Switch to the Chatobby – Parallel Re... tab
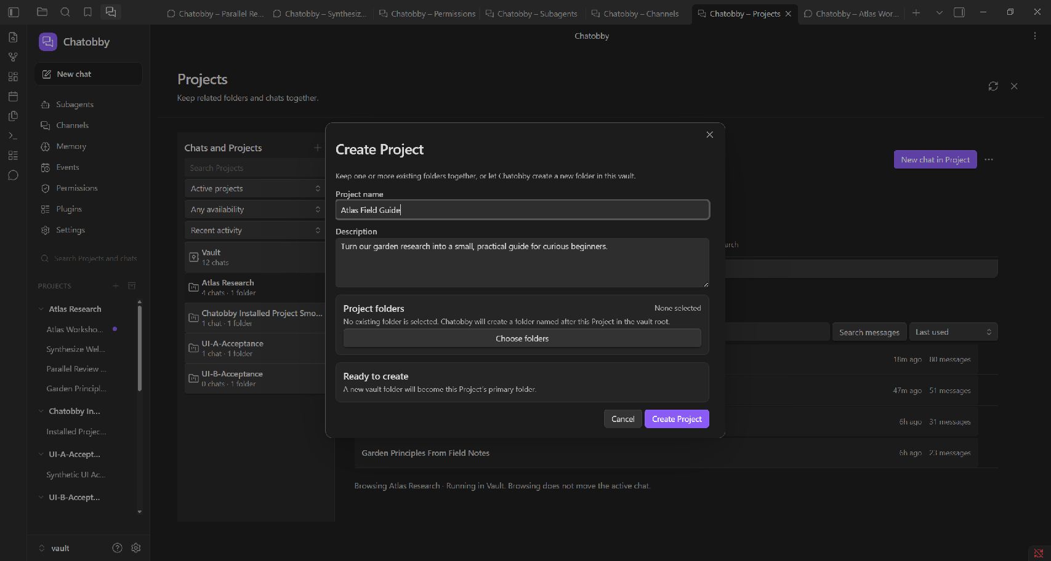1051x561 pixels. (x=215, y=14)
